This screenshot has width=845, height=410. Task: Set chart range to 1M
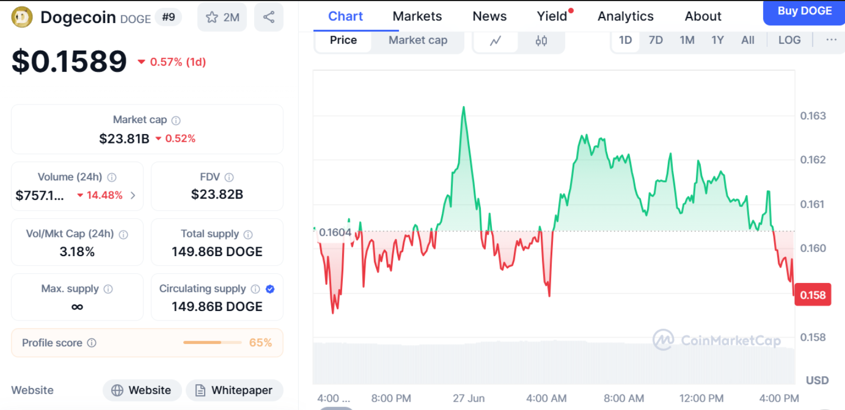687,40
